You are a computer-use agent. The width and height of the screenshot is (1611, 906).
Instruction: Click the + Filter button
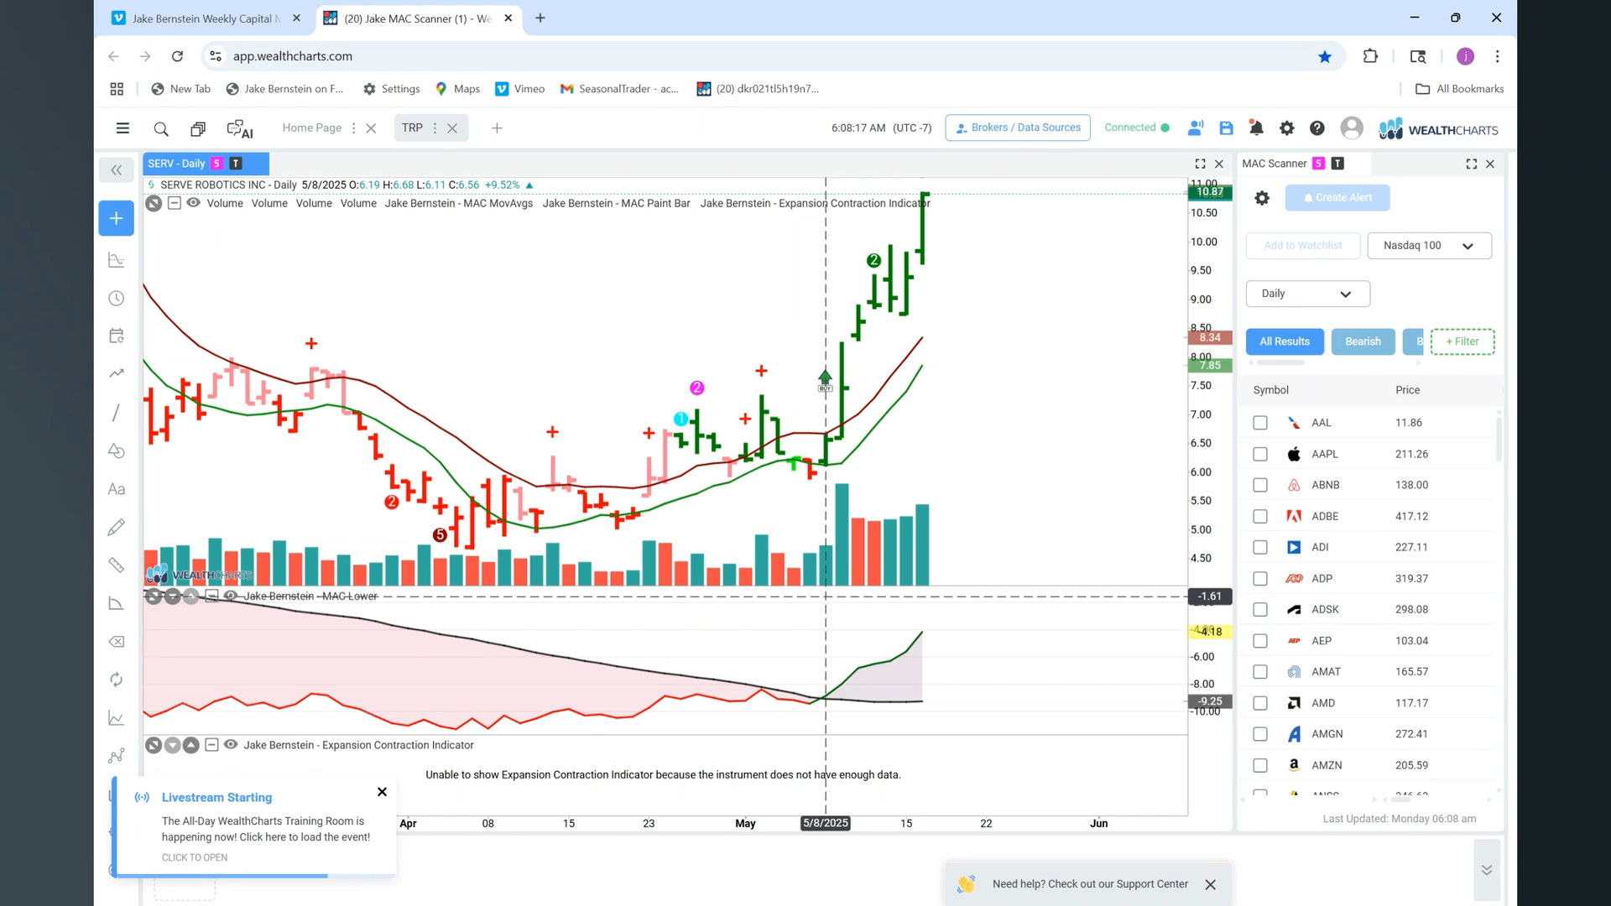point(1462,341)
